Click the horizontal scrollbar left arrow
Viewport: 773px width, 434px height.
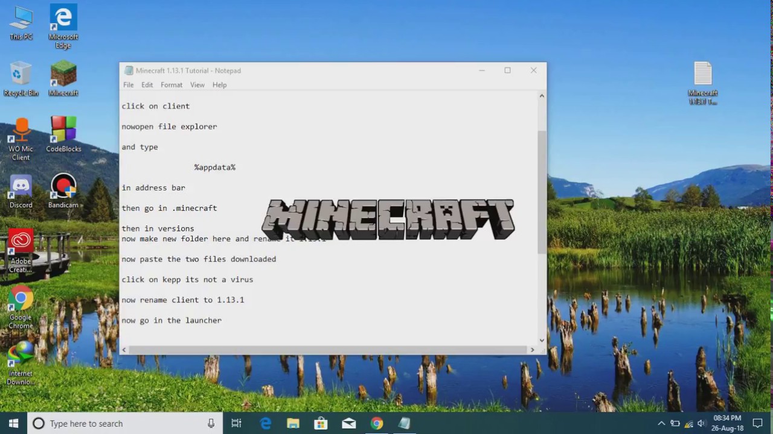pyautogui.click(x=124, y=350)
